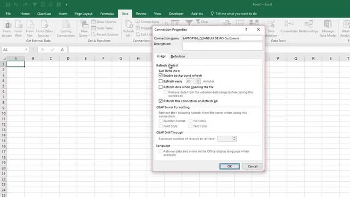Click the Review ribbon tab
Viewport: 350px width, 197px height.
(141, 14)
